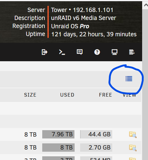Click the USED column header
The height and width of the screenshot is (160, 148).
coord(67,95)
